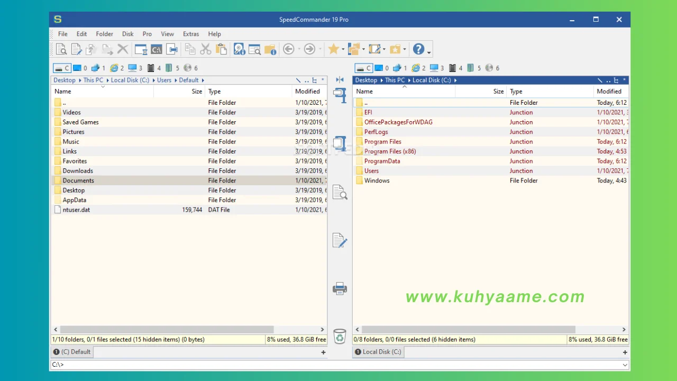
Task: Toggle the right panel asterisk filter button
Action: (x=624, y=80)
